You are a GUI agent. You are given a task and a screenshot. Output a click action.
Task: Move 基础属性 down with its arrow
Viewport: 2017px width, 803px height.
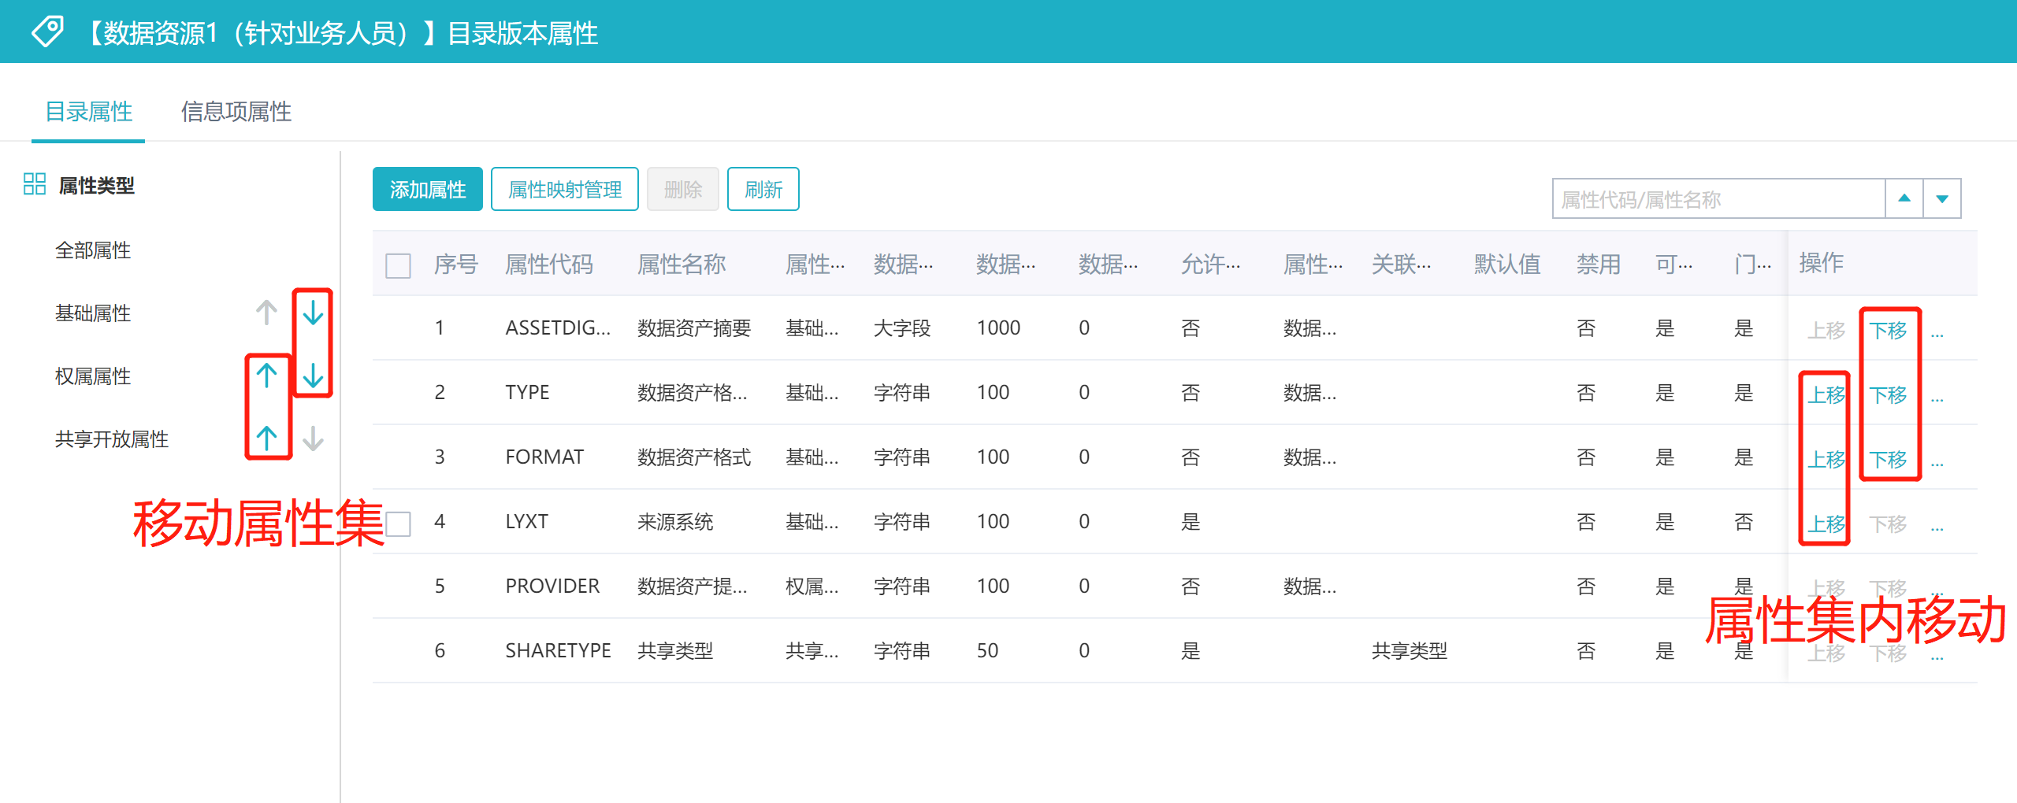[x=313, y=313]
